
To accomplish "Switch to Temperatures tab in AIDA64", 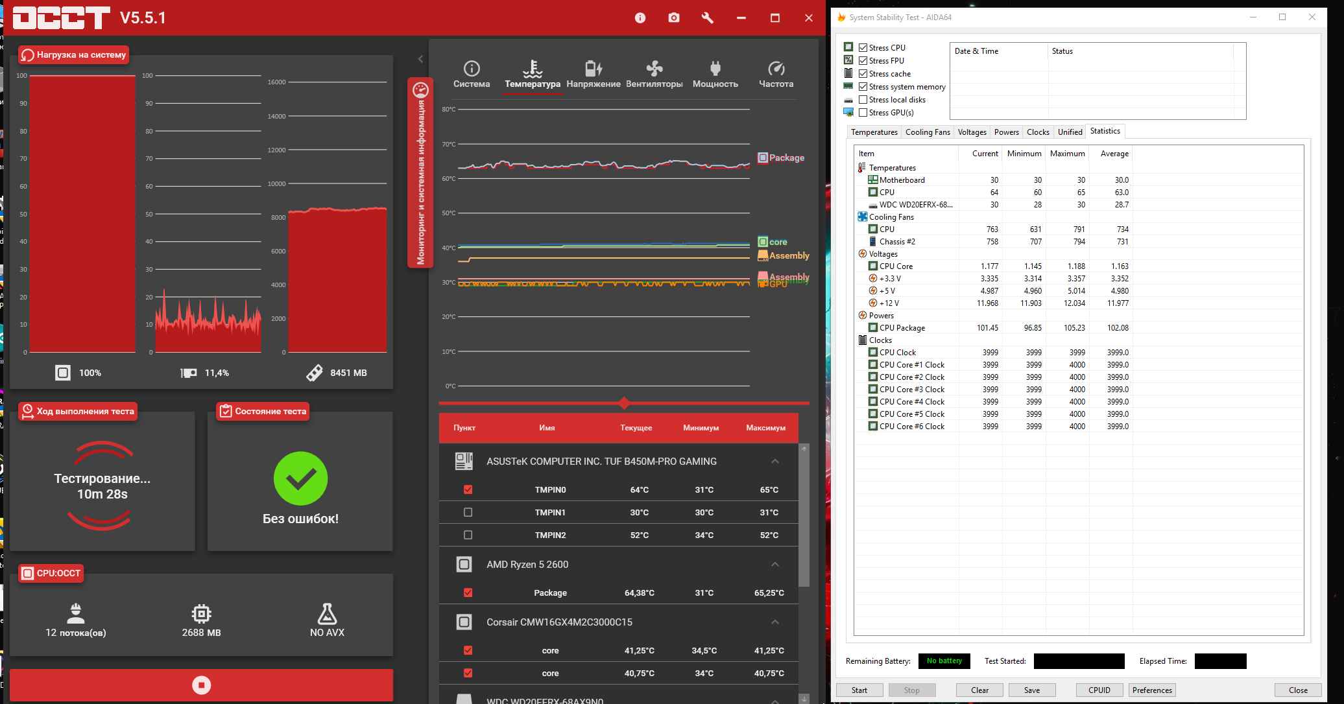I will pyautogui.click(x=874, y=132).
